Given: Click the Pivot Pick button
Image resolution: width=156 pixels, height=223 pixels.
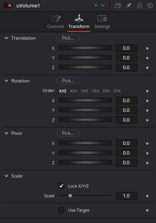Looking at the screenshot, I should [x=68, y=133].
